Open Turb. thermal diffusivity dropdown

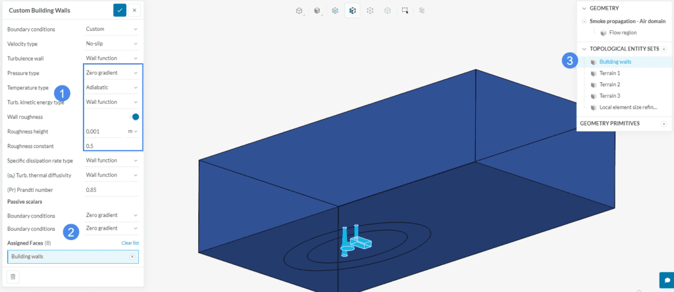[112, 175]
